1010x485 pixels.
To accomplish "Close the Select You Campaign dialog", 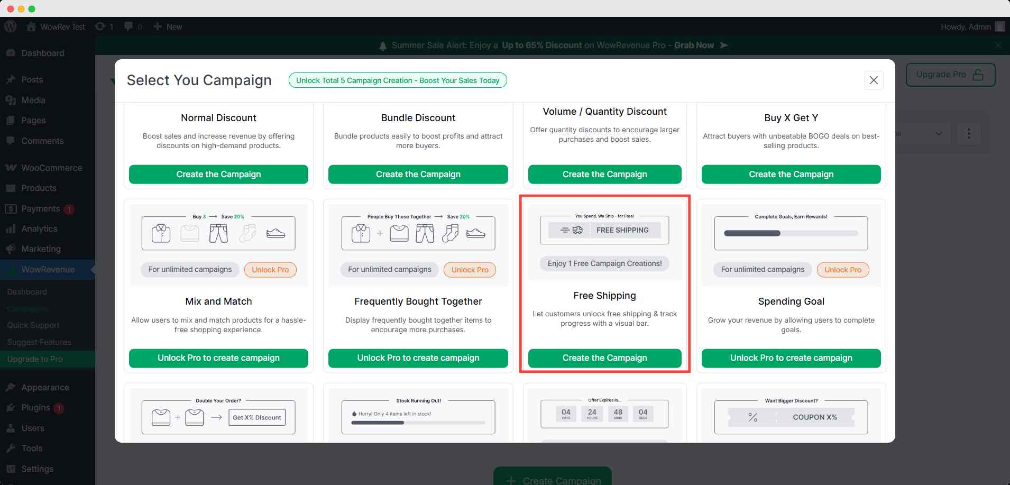I will point(874,80).
